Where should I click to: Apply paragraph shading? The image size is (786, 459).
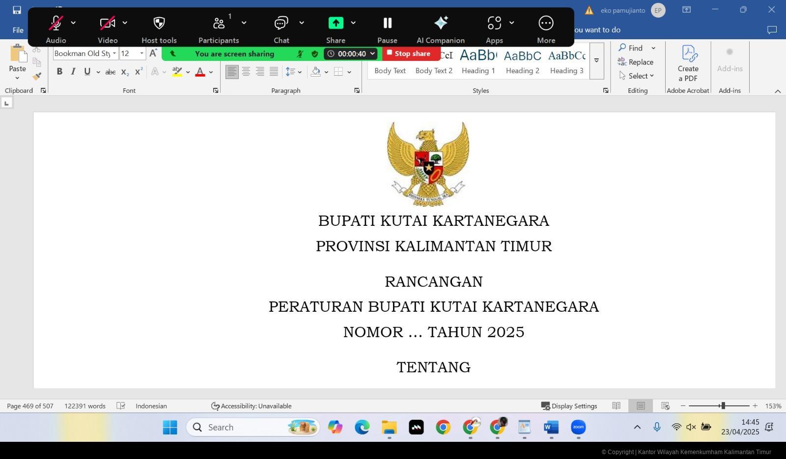316,72
